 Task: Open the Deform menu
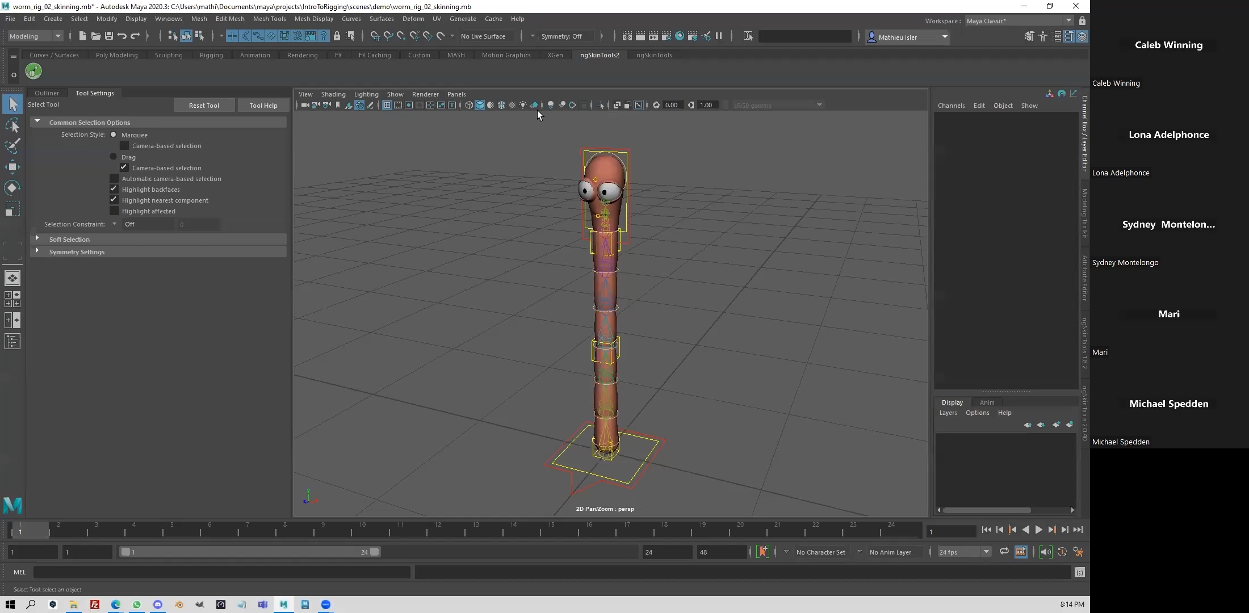pyautogui.click(x=413, y=19)
